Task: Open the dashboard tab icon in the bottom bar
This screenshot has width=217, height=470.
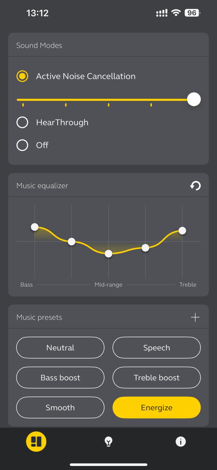Action: (x=36, y=442)
